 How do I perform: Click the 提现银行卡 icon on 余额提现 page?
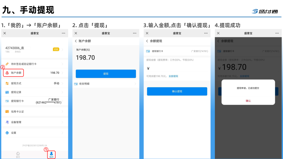pos(148,51)
